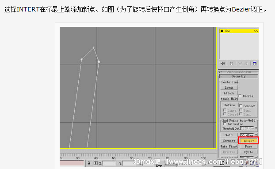The height and width of the screenshot is (169, 275).
Task: Enable the Reorient checkbox
Action: coord(240,95)
